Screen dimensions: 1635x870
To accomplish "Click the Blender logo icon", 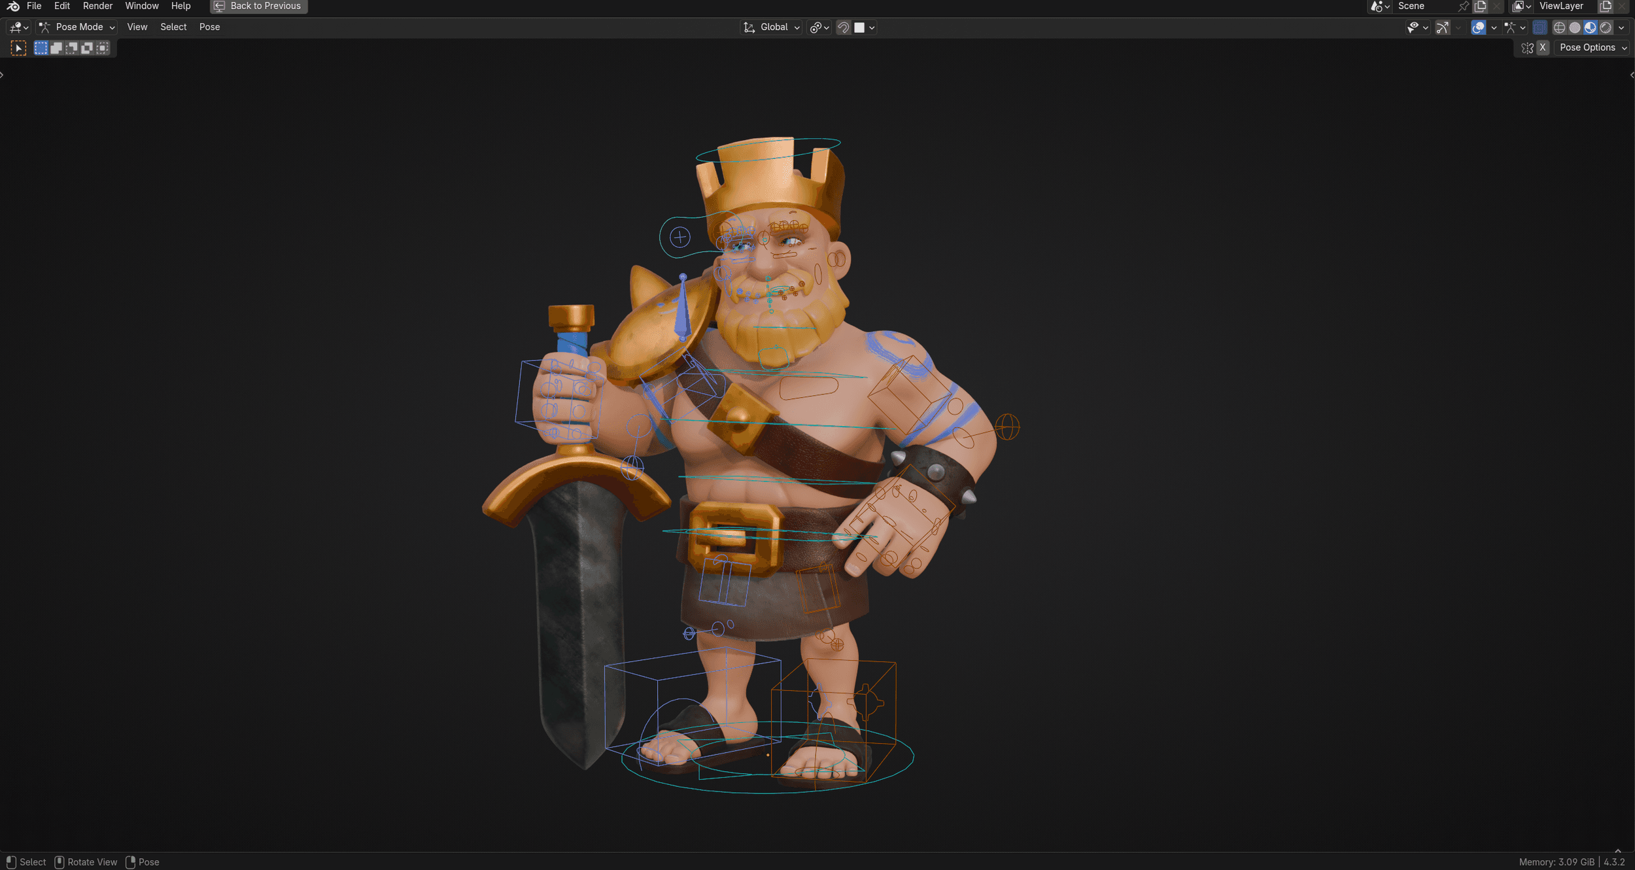I will [x=13, y=6].
